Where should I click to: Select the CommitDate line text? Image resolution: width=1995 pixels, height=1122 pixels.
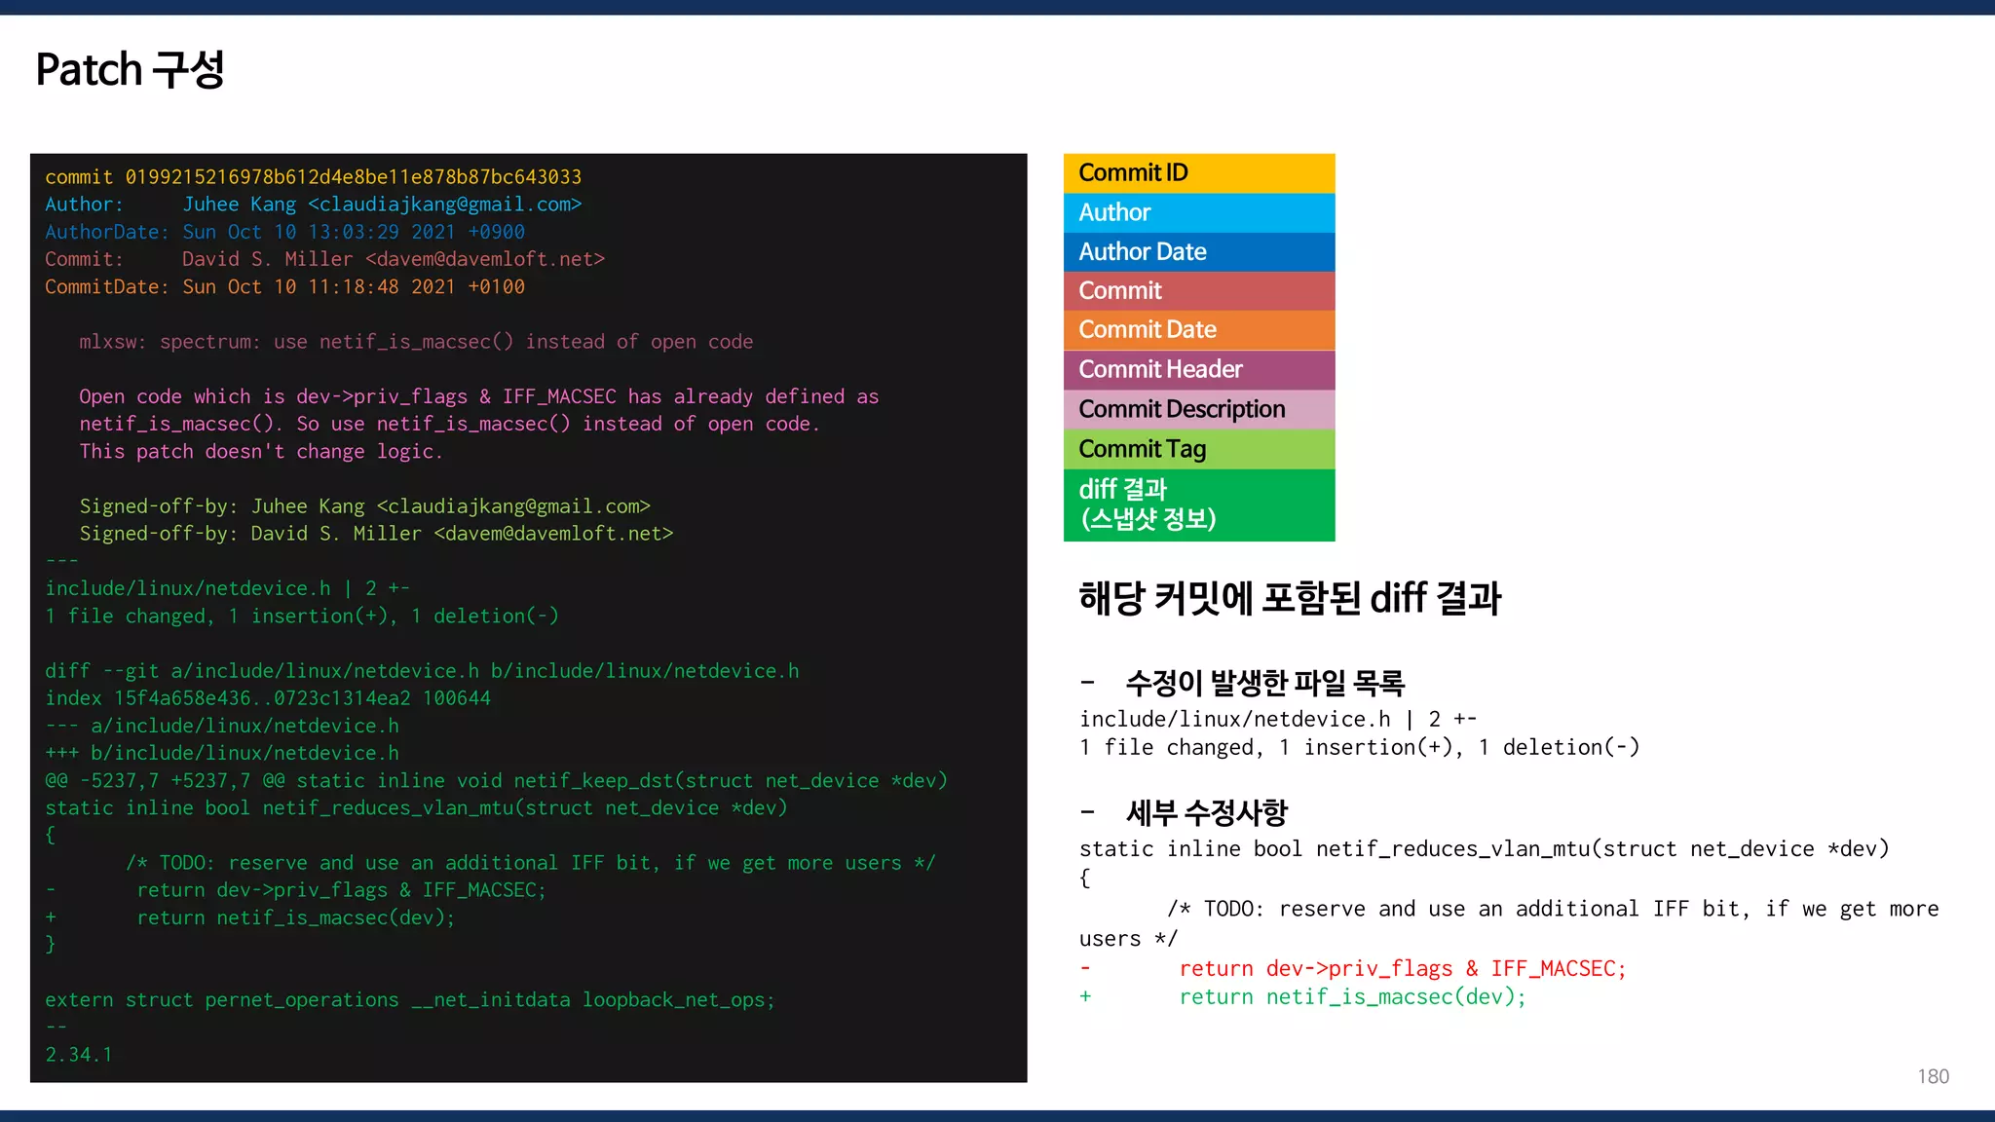click(x=284, y=287)
